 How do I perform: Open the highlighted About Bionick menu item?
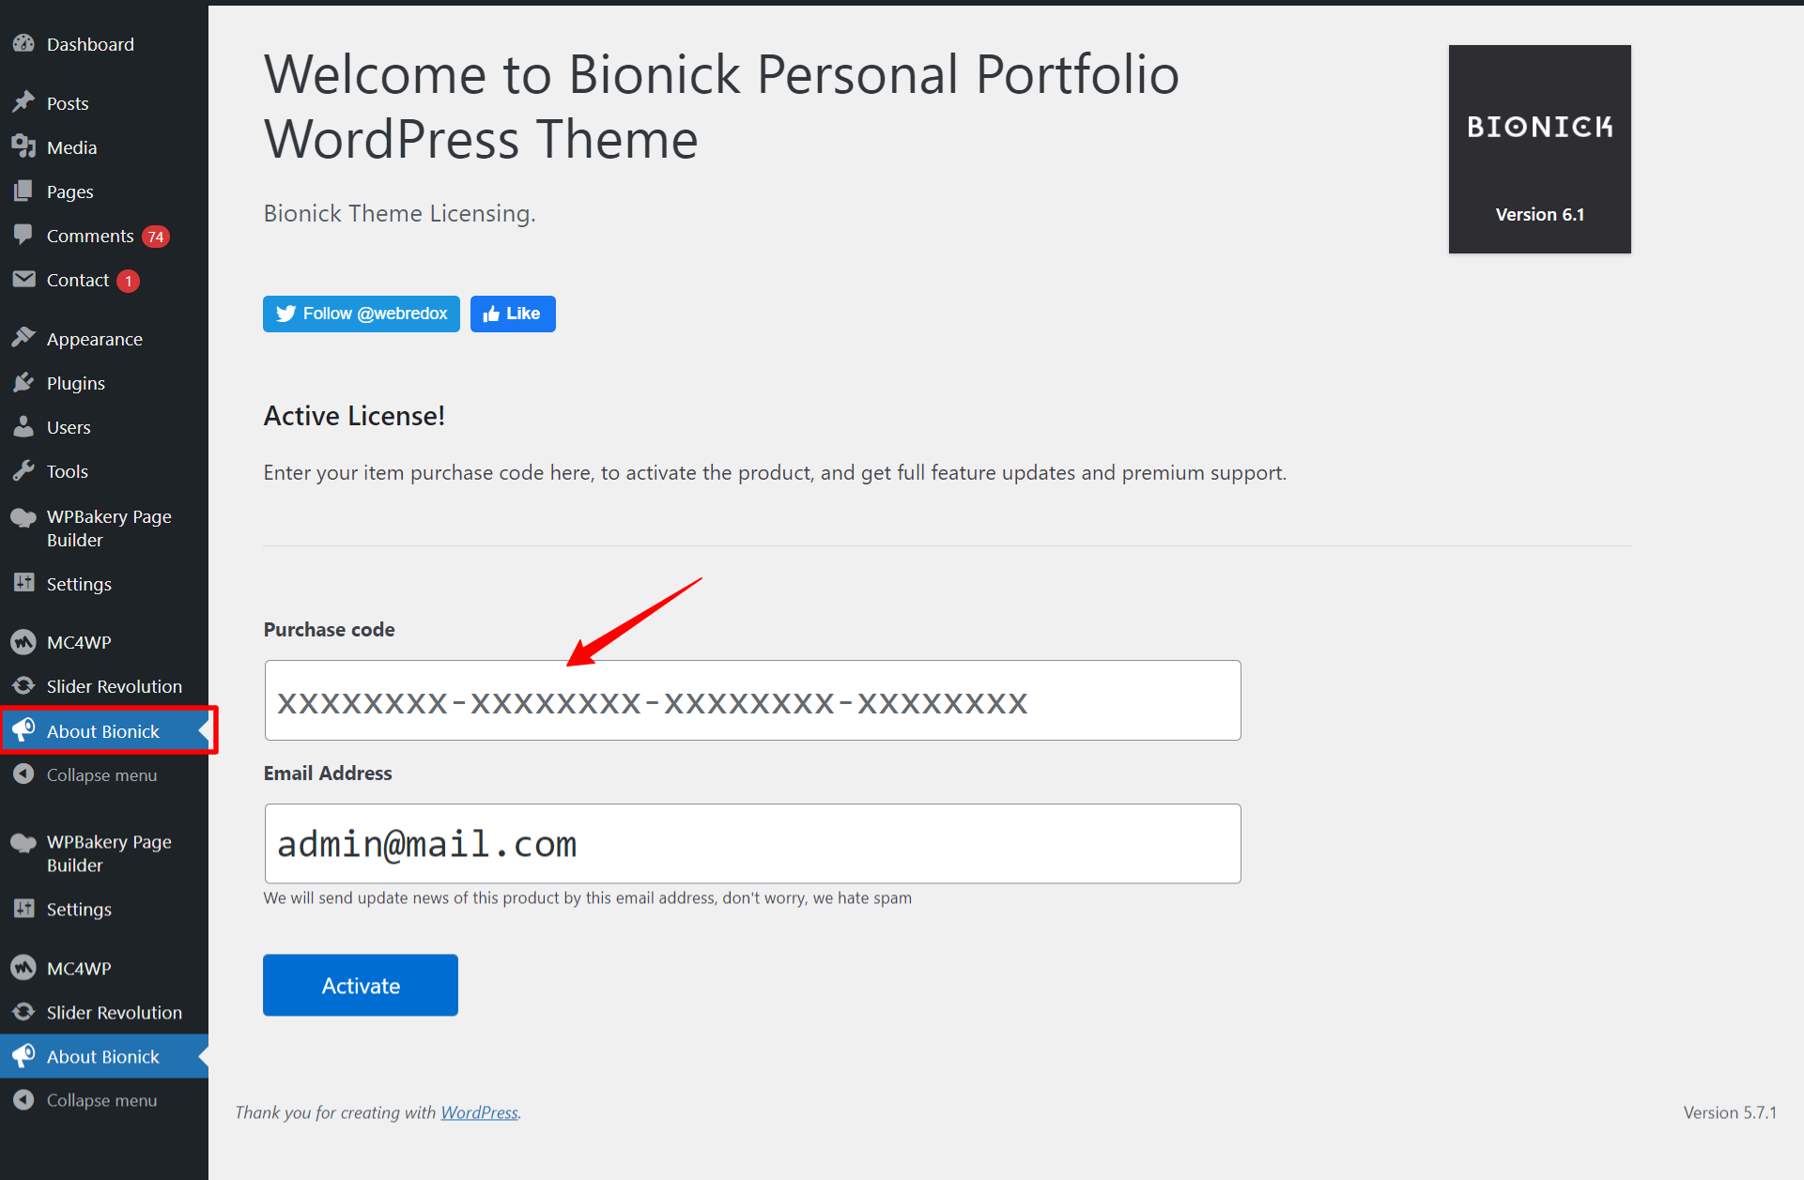coord(104,730)
